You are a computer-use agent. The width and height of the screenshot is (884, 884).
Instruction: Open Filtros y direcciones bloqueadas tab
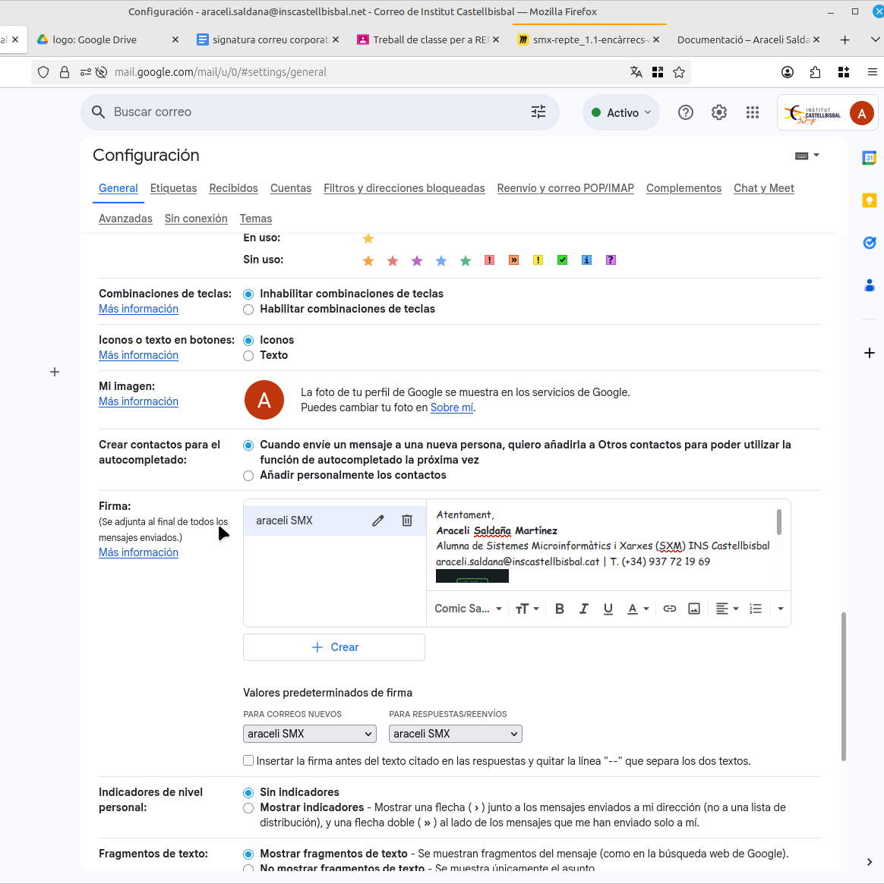[x=404, y=188]
